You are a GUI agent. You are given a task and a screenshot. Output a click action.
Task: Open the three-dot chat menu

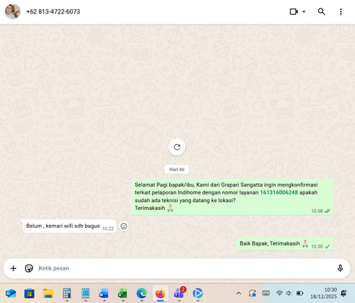click(x=341, y=11)
